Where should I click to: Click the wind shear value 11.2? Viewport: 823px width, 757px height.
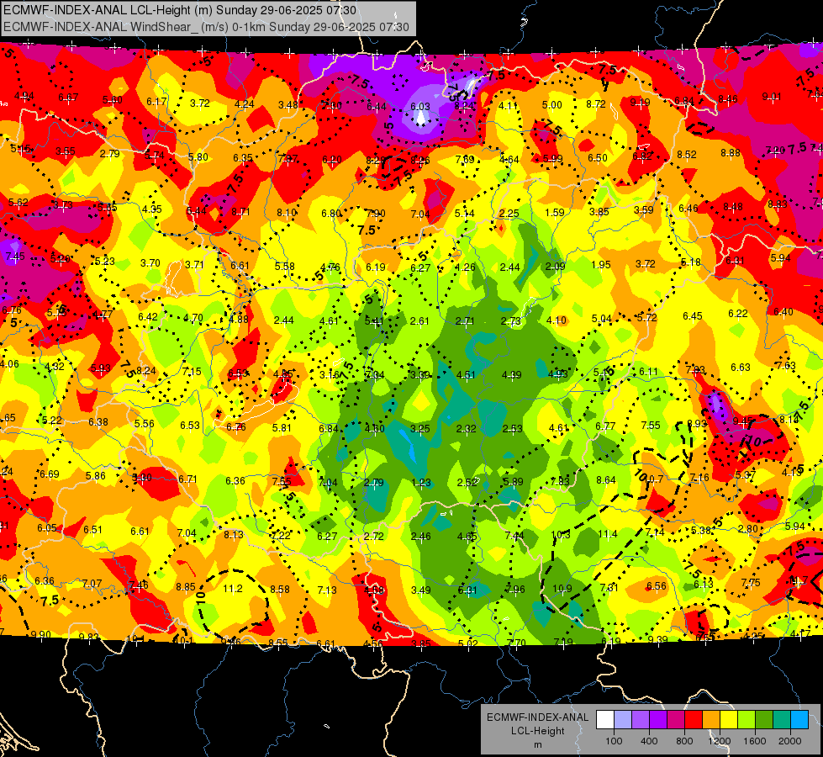pos(233,589)
